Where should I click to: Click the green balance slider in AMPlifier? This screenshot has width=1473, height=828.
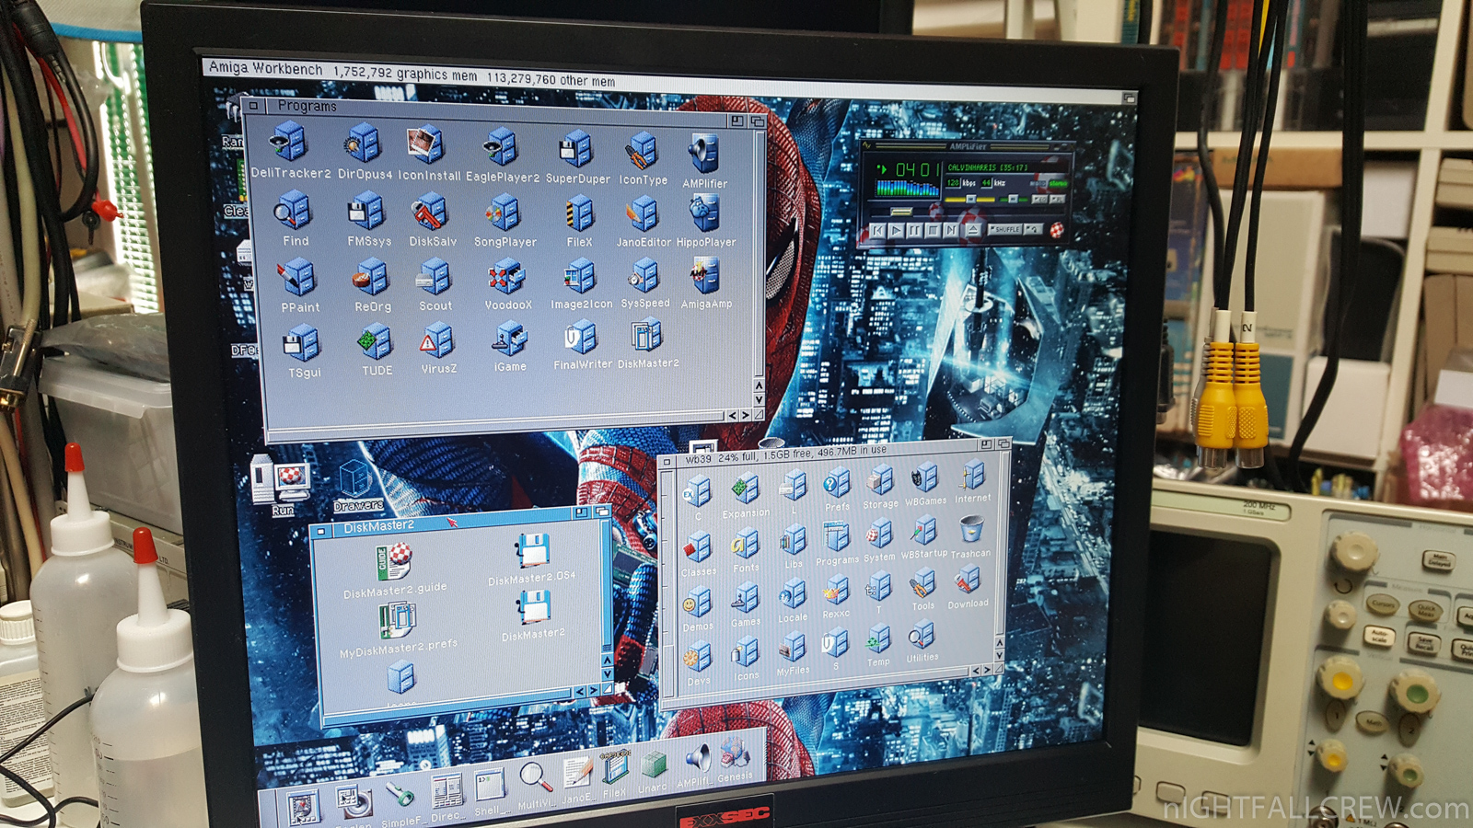click(x=1014, y=200)
